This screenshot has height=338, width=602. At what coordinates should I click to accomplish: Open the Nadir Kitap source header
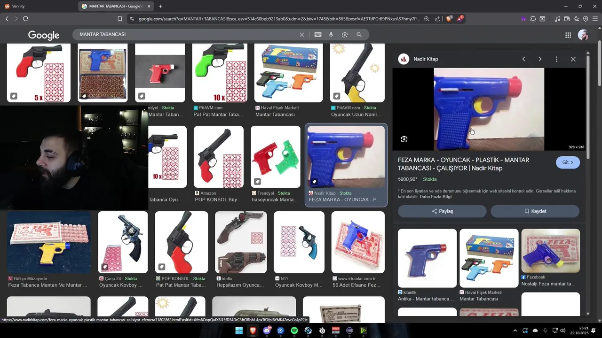pyautogui.click(x=419, y=59)
